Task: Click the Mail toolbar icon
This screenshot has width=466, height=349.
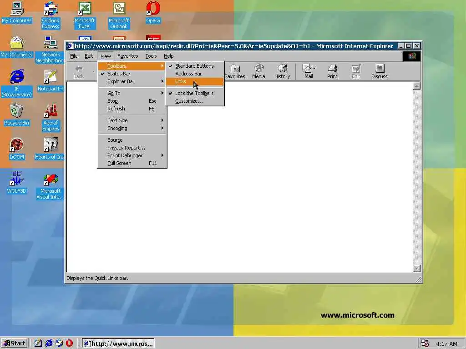Action: 307,71
